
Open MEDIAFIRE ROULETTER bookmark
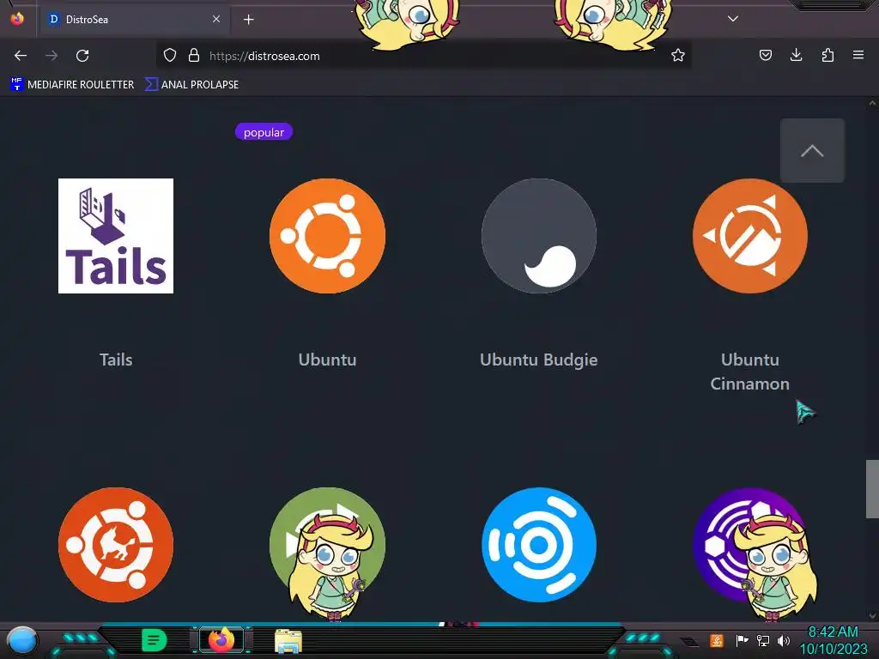click(72, 85)
